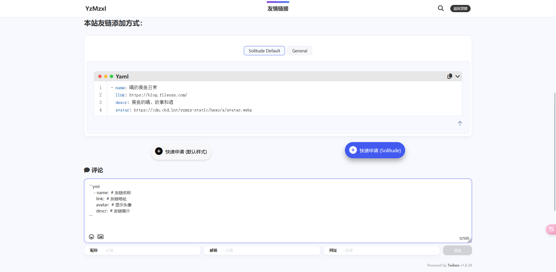This screenshot has width=556, height=272.
Task: Click the name: 曦的摸鱼日常 line
Action: pyautogui.click(x=134, y=87)
